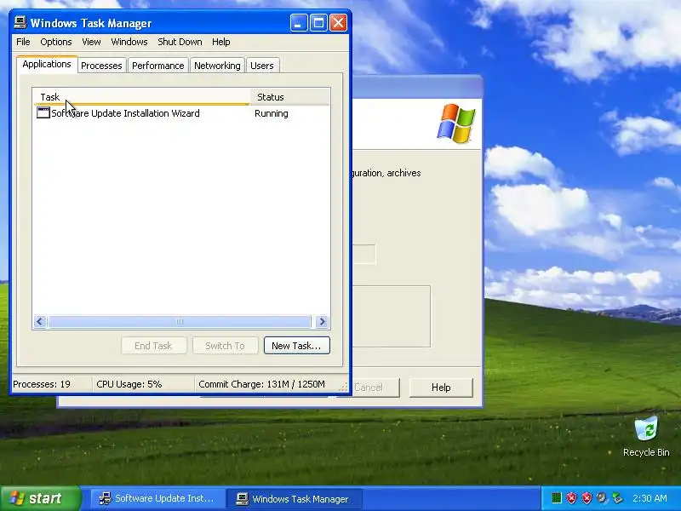Click the Switch To button
681x511 pixels.
[x=225, y=346]
